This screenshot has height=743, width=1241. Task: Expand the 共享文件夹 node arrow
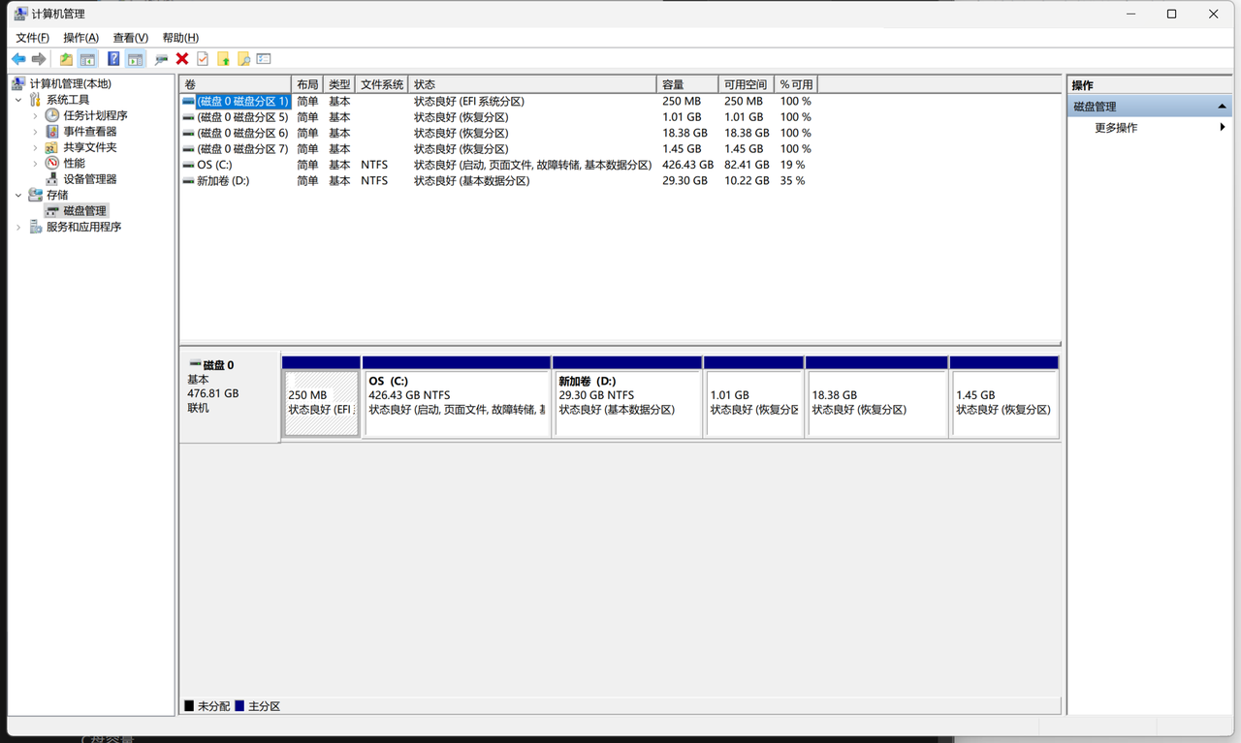click(x=36, y=147)
